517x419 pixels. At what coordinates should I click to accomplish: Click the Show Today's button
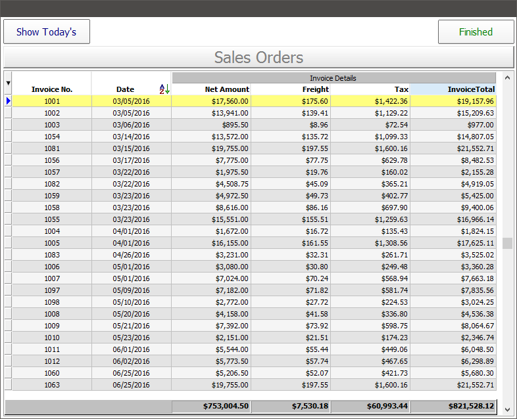tap(47, 32)
